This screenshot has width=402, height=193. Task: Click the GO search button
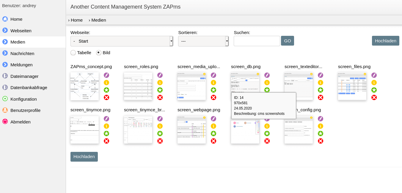click(288, 41)
